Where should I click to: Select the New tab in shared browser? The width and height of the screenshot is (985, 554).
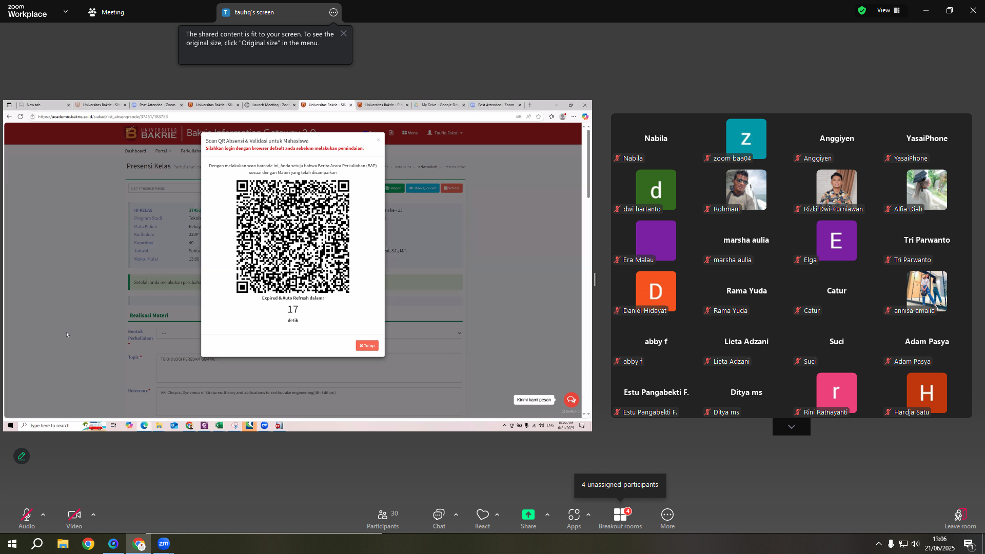pos(44,105)
